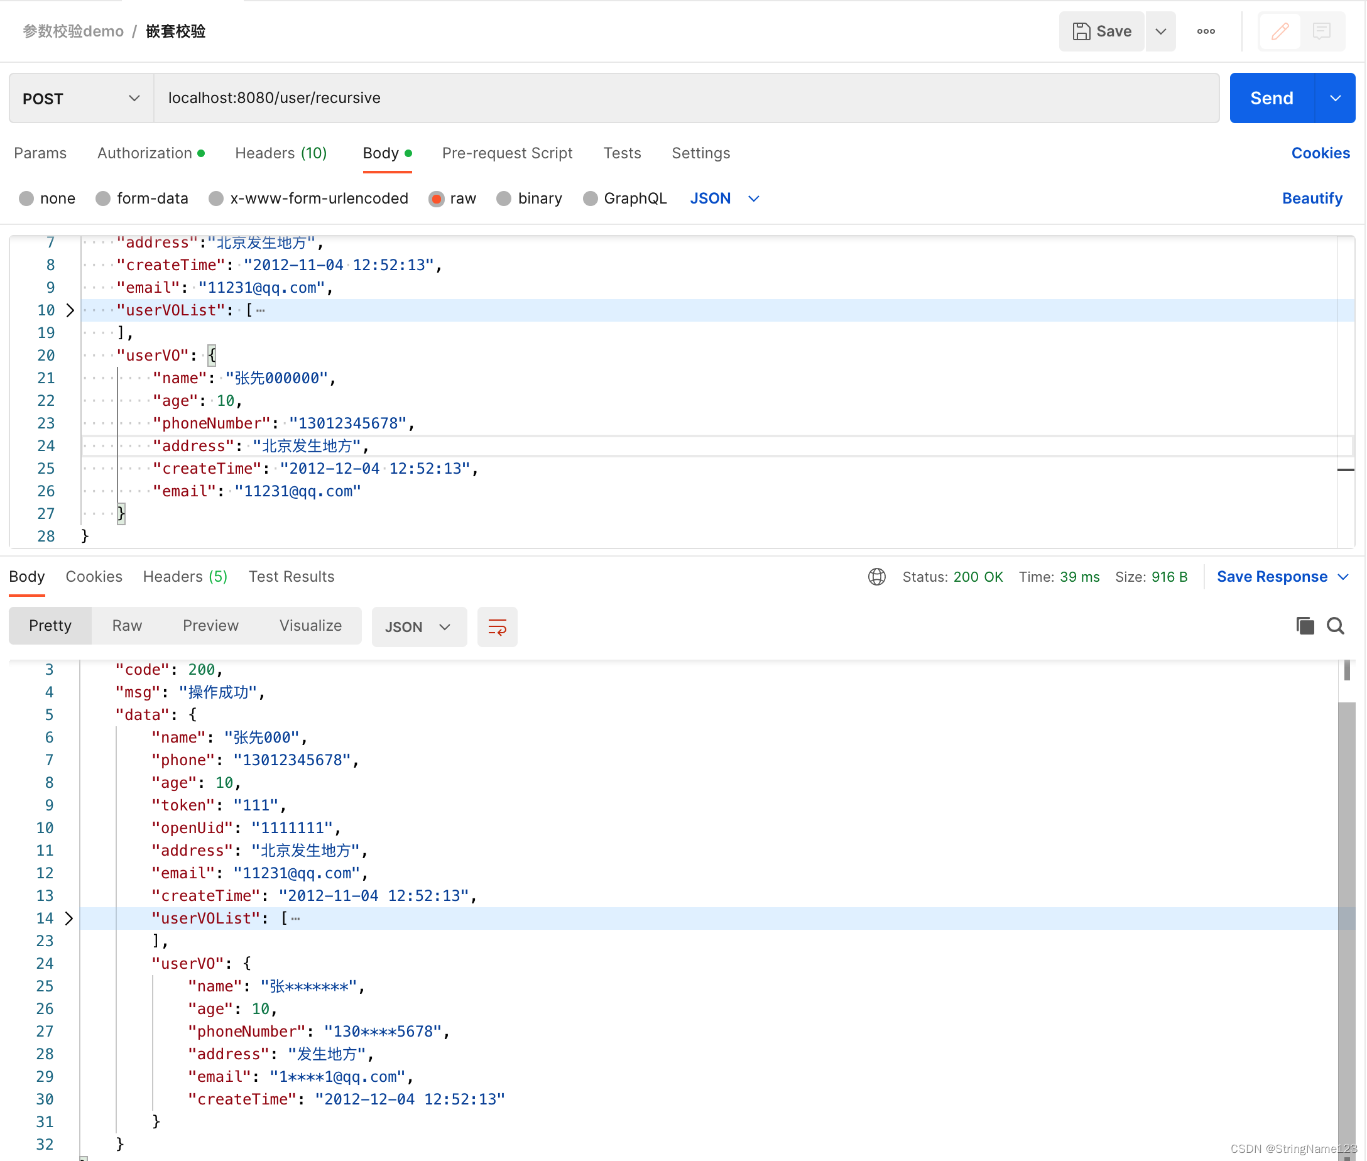
Task: Click the pencil documentation icon
Action: pyautogui.click(x=1280, y=31)
